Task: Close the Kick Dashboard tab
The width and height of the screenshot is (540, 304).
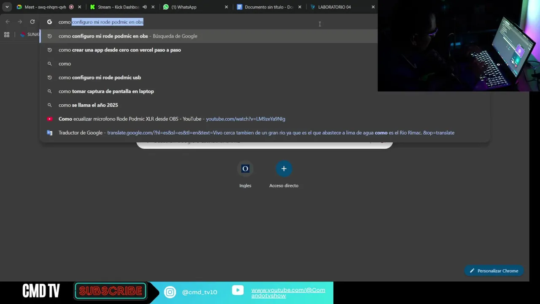Action: 153,7
